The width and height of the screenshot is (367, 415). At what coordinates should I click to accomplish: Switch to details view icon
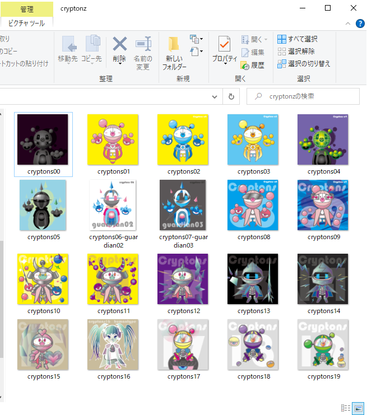point(346,408)
